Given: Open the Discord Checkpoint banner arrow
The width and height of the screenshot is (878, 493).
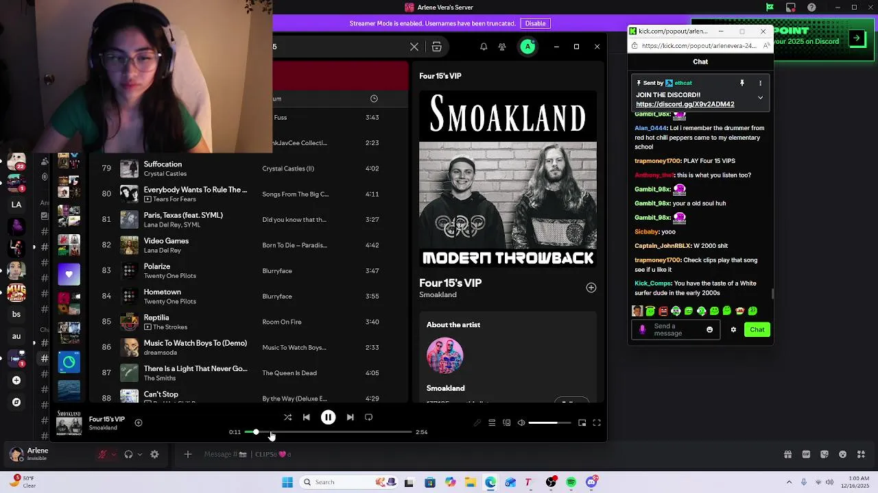Looking at the screenshot, I should 856,38.
